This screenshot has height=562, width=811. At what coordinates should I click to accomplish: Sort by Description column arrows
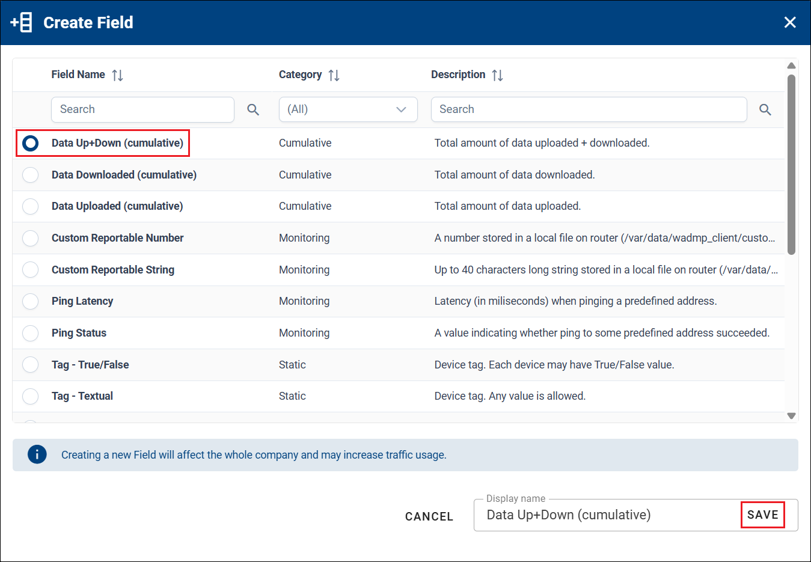click(x=497, y=75)
